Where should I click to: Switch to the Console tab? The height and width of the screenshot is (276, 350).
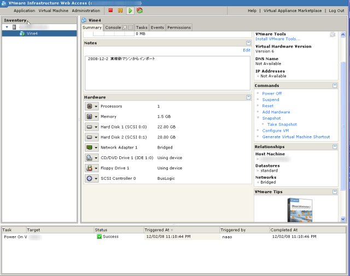113,27
